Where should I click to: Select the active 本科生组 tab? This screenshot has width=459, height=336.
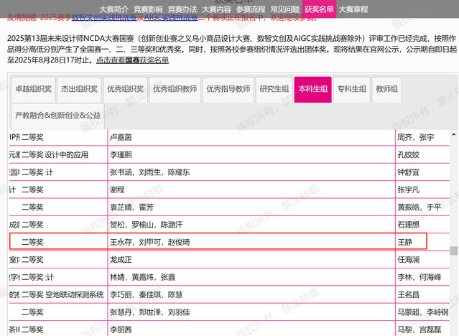click(x=315, y=90)
